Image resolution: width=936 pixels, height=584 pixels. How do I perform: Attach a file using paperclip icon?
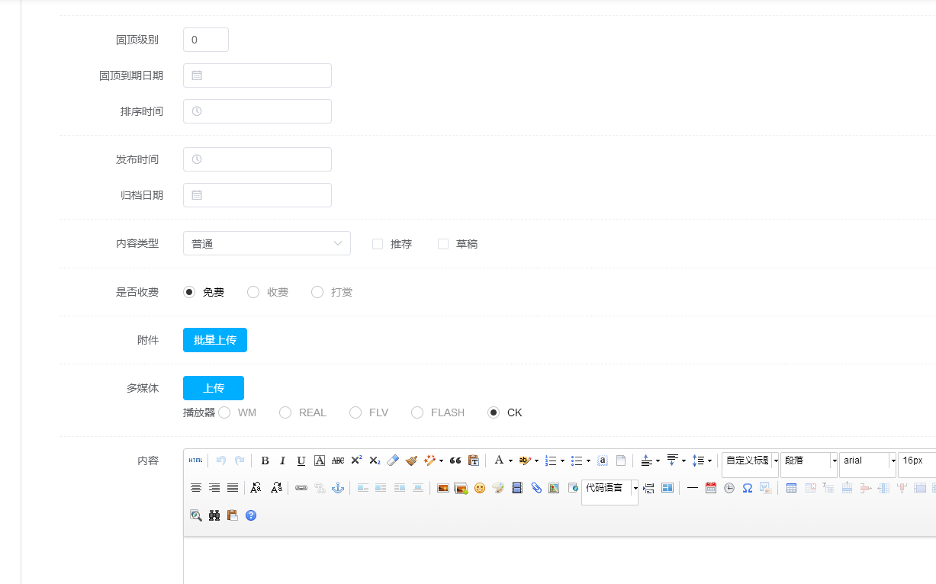[x=536, y=488]
